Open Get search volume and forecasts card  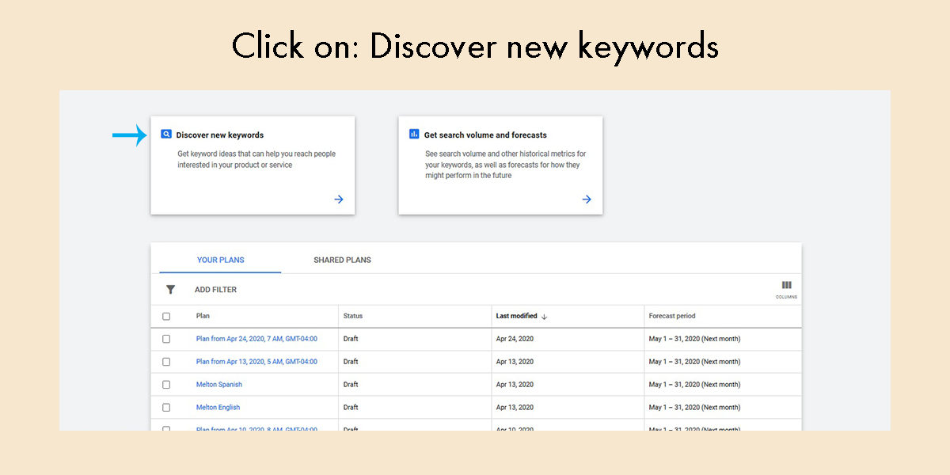500,165
